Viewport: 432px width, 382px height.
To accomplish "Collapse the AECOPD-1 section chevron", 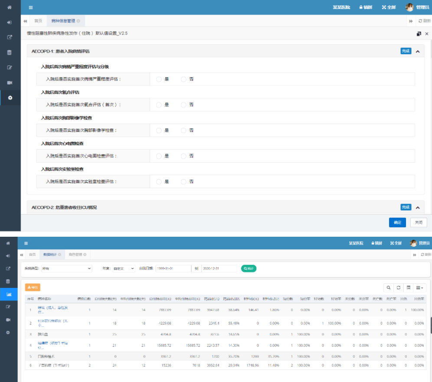I will [418, 52].
